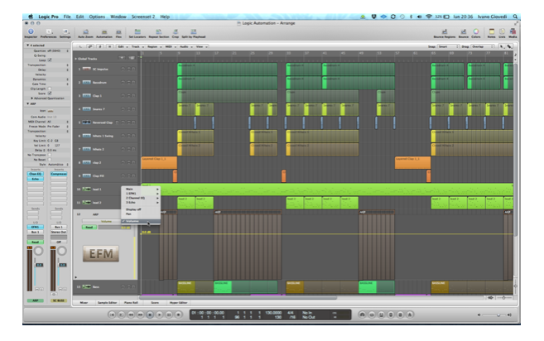Viewport: 544px width, 341px height.
Task: Click the Wi-Fi status menu bar icon
Action: click(429, 17)
